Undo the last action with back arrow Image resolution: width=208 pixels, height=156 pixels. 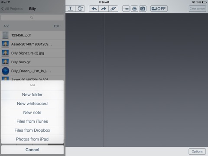pos(94,9)
